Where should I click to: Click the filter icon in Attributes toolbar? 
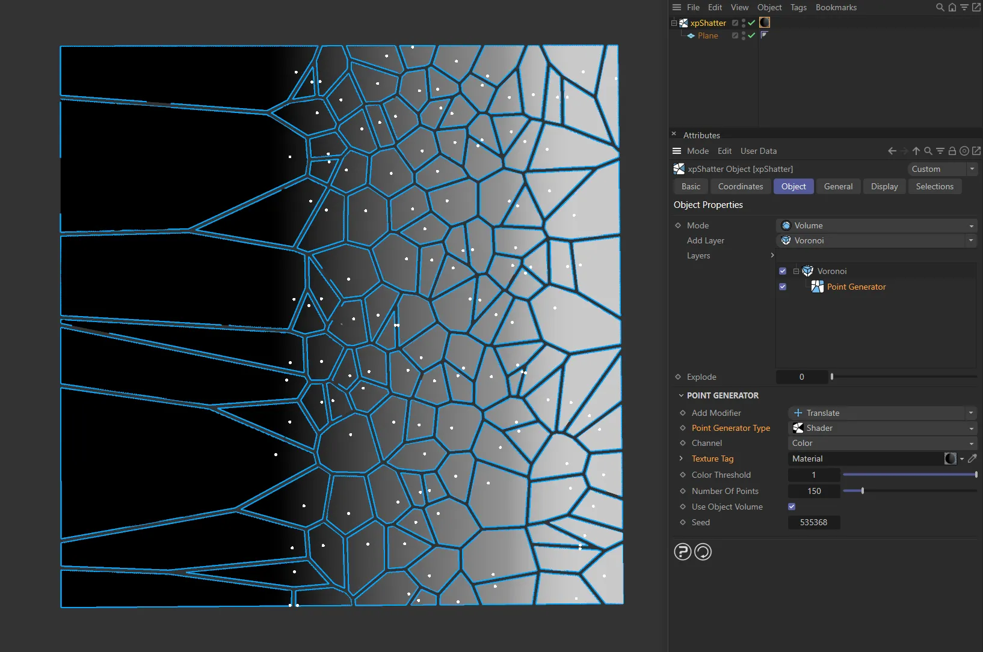pyautogui.click(x=940, y=151)
